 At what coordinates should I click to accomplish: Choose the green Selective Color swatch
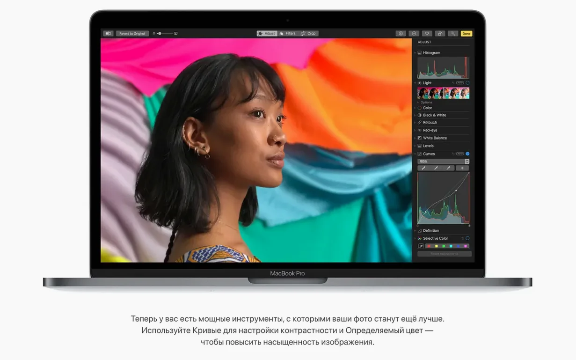444,246
